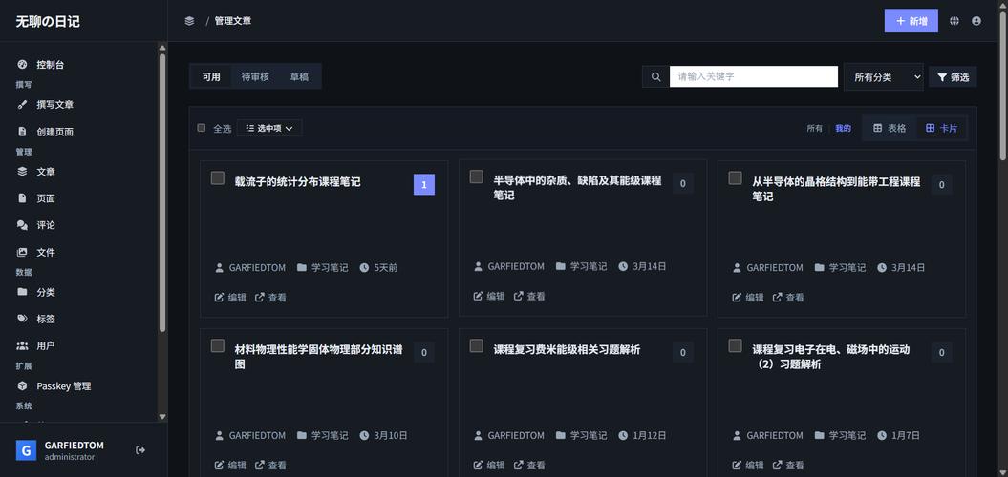Tick checkbox for 载流子的统计分布课程笔记 card
The height and width of the screenshot is (477, 1008).
(218, 178)
